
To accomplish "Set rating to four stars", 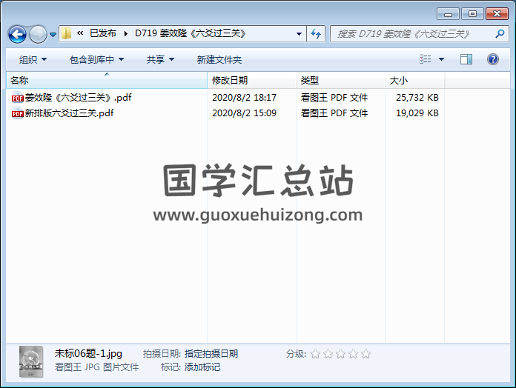I will (353, 354).
